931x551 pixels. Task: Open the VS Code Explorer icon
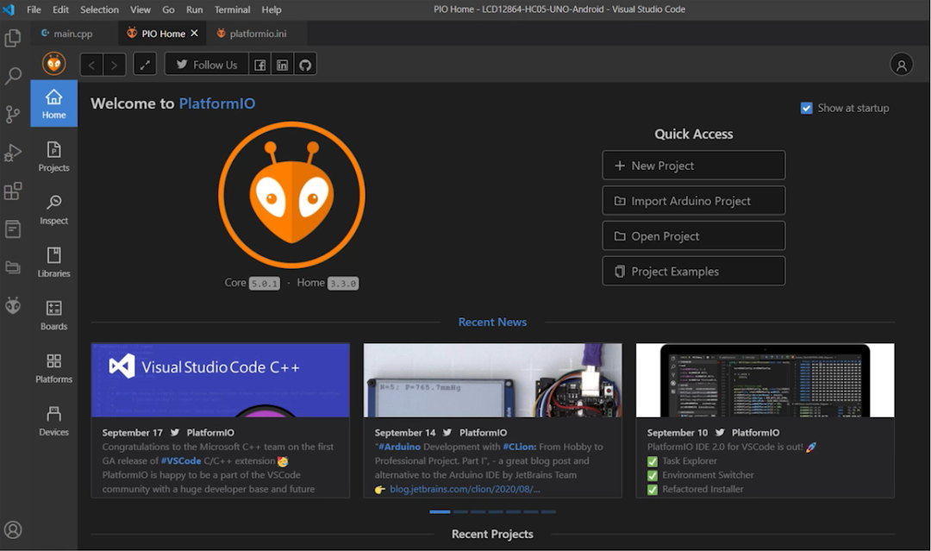click(x=12, y=39)
